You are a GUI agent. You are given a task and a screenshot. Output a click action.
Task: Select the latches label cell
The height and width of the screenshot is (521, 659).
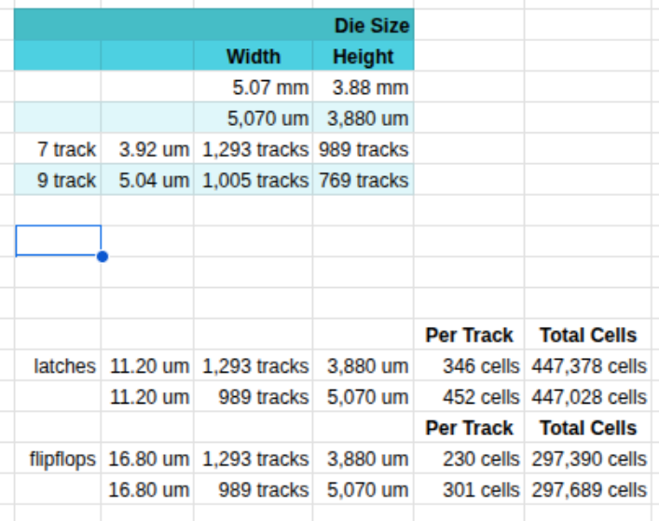pos(58,366)
